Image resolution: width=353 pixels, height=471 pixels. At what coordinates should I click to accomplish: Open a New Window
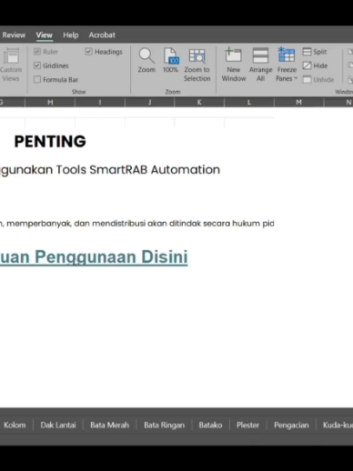tap(234, 65)
